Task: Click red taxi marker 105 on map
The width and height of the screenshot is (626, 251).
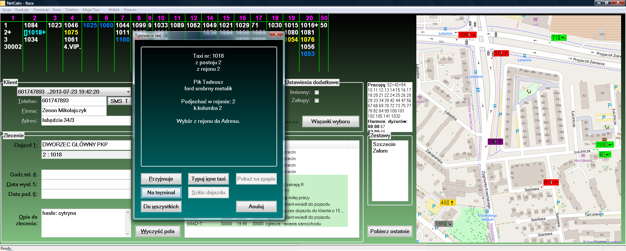Action: [x=467, y=35]
